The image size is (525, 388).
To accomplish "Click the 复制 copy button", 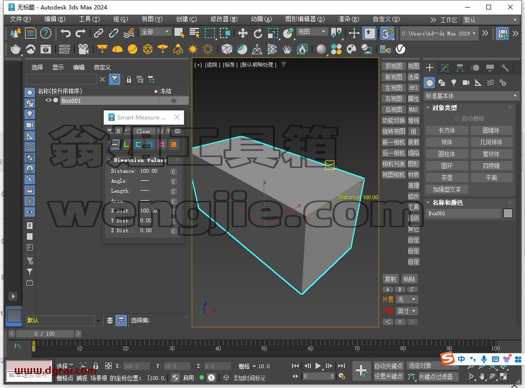I will [x=391, y=279].
